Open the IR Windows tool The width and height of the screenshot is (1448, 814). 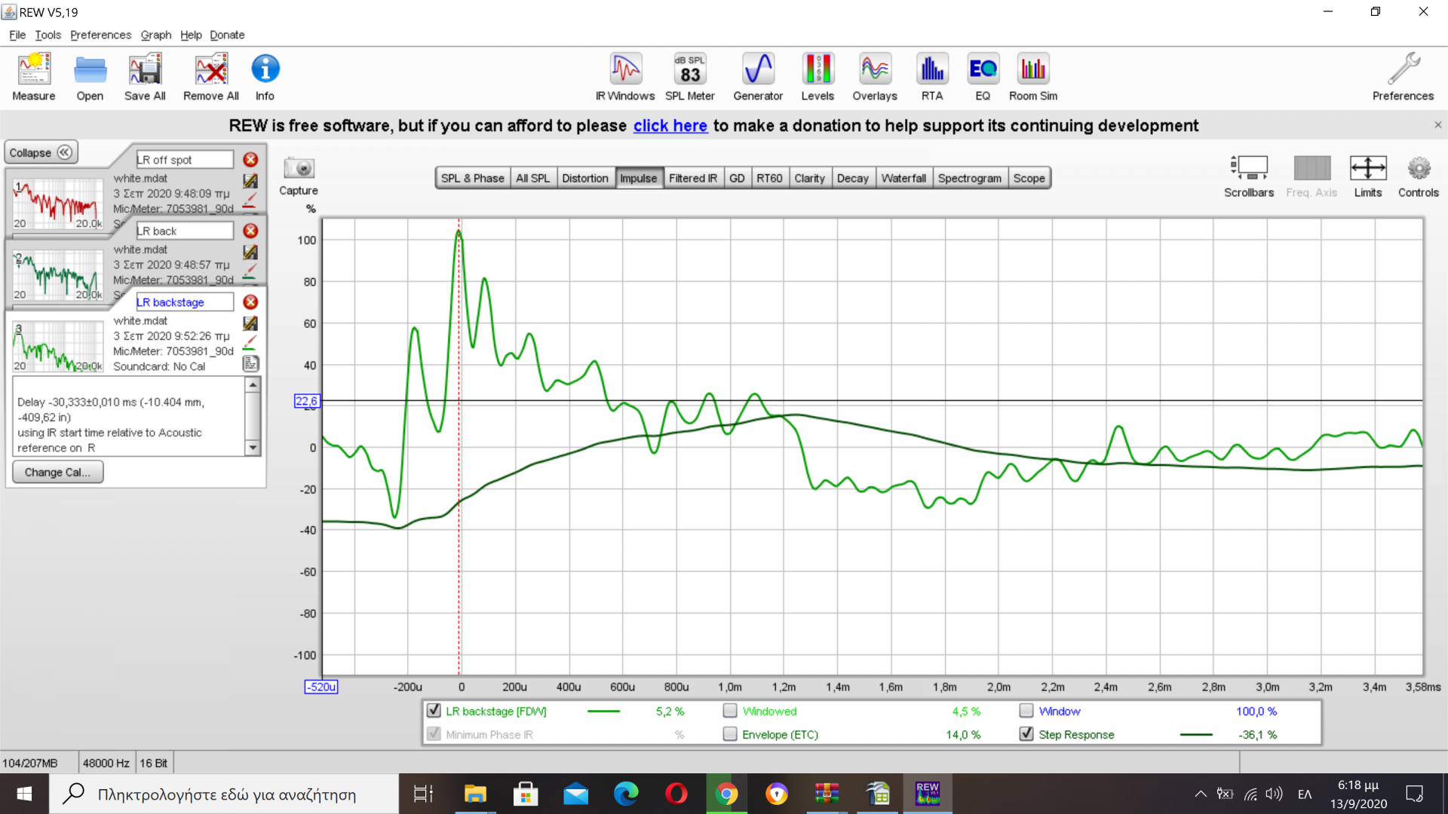pyautogui.click(x=625, y=77)
